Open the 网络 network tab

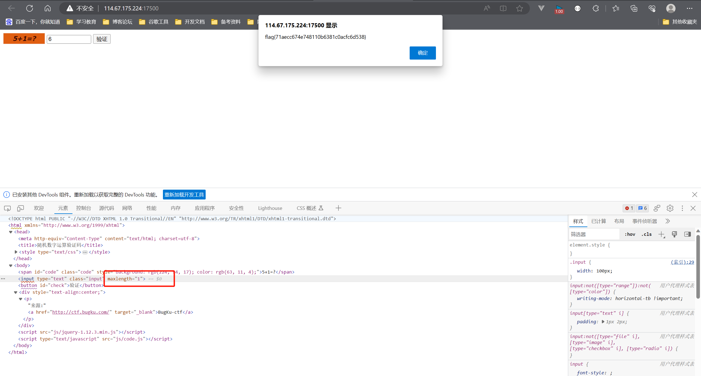point(127,208)
